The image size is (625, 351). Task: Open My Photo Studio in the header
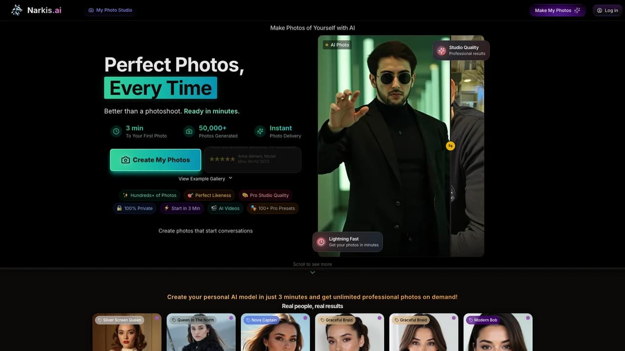point(110,10)
